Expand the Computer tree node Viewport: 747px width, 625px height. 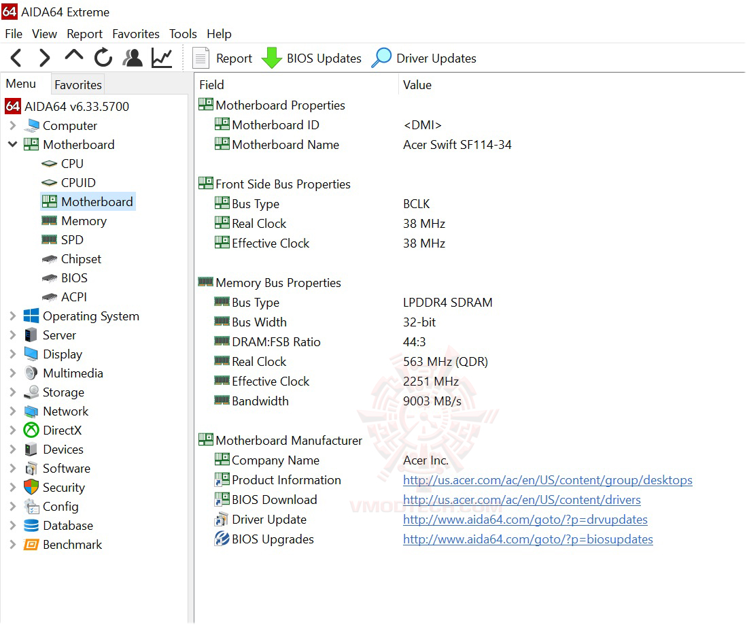click(13, 125)
